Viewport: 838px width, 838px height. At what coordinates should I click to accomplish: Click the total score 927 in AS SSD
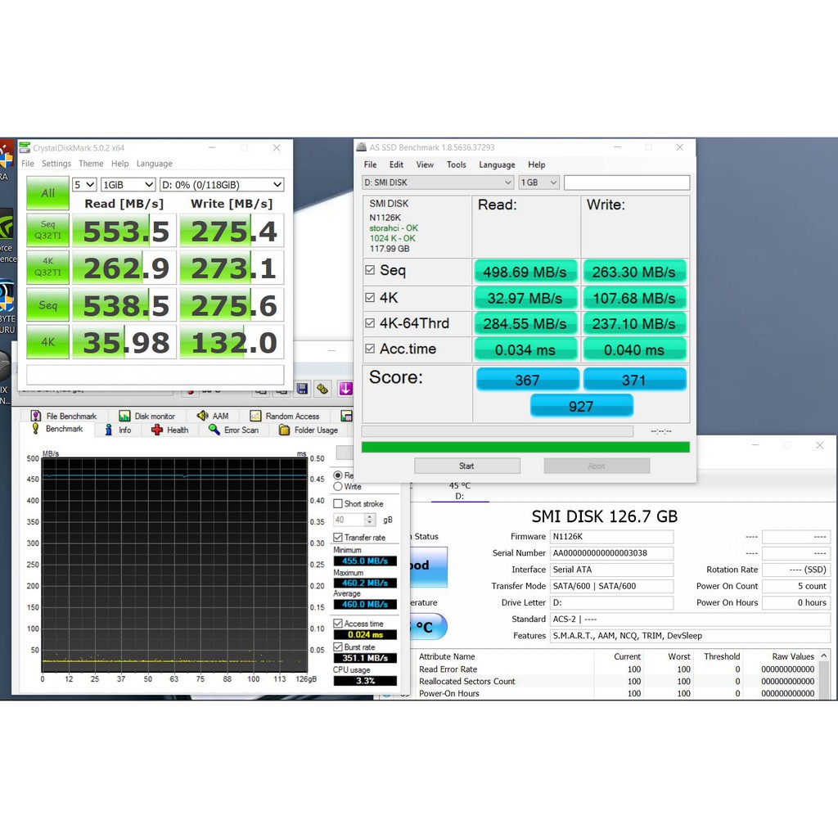pyautogui.click(x=582, y=406)
